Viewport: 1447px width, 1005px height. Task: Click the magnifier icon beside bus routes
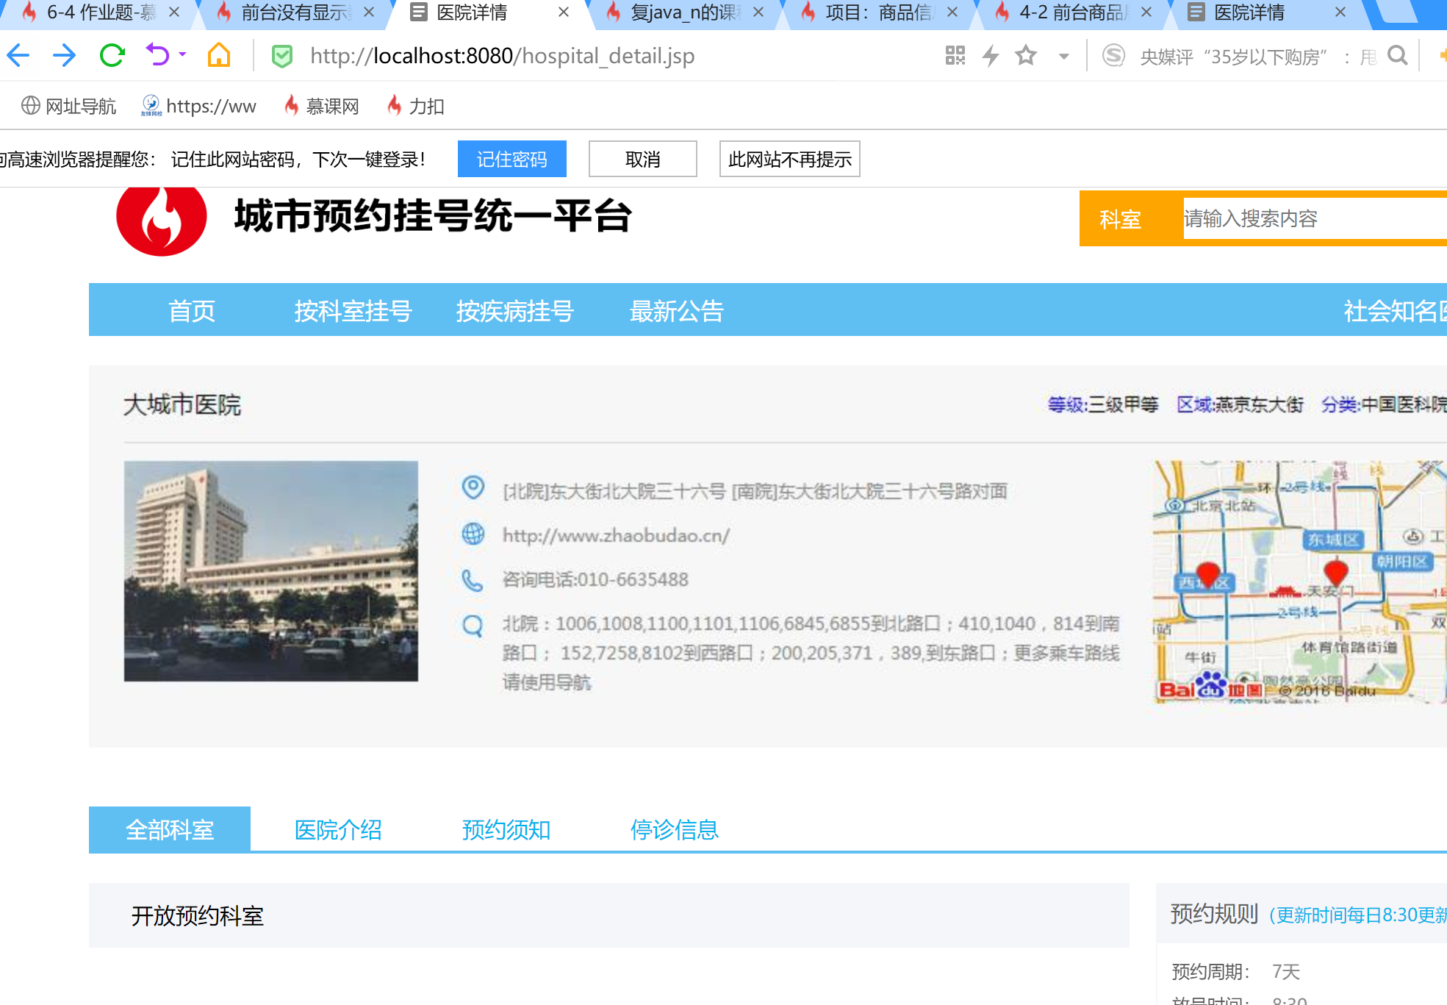(x=473, y=626)
